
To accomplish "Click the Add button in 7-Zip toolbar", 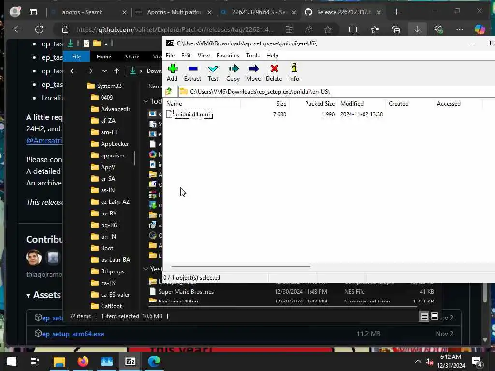I will click(173, 72).
